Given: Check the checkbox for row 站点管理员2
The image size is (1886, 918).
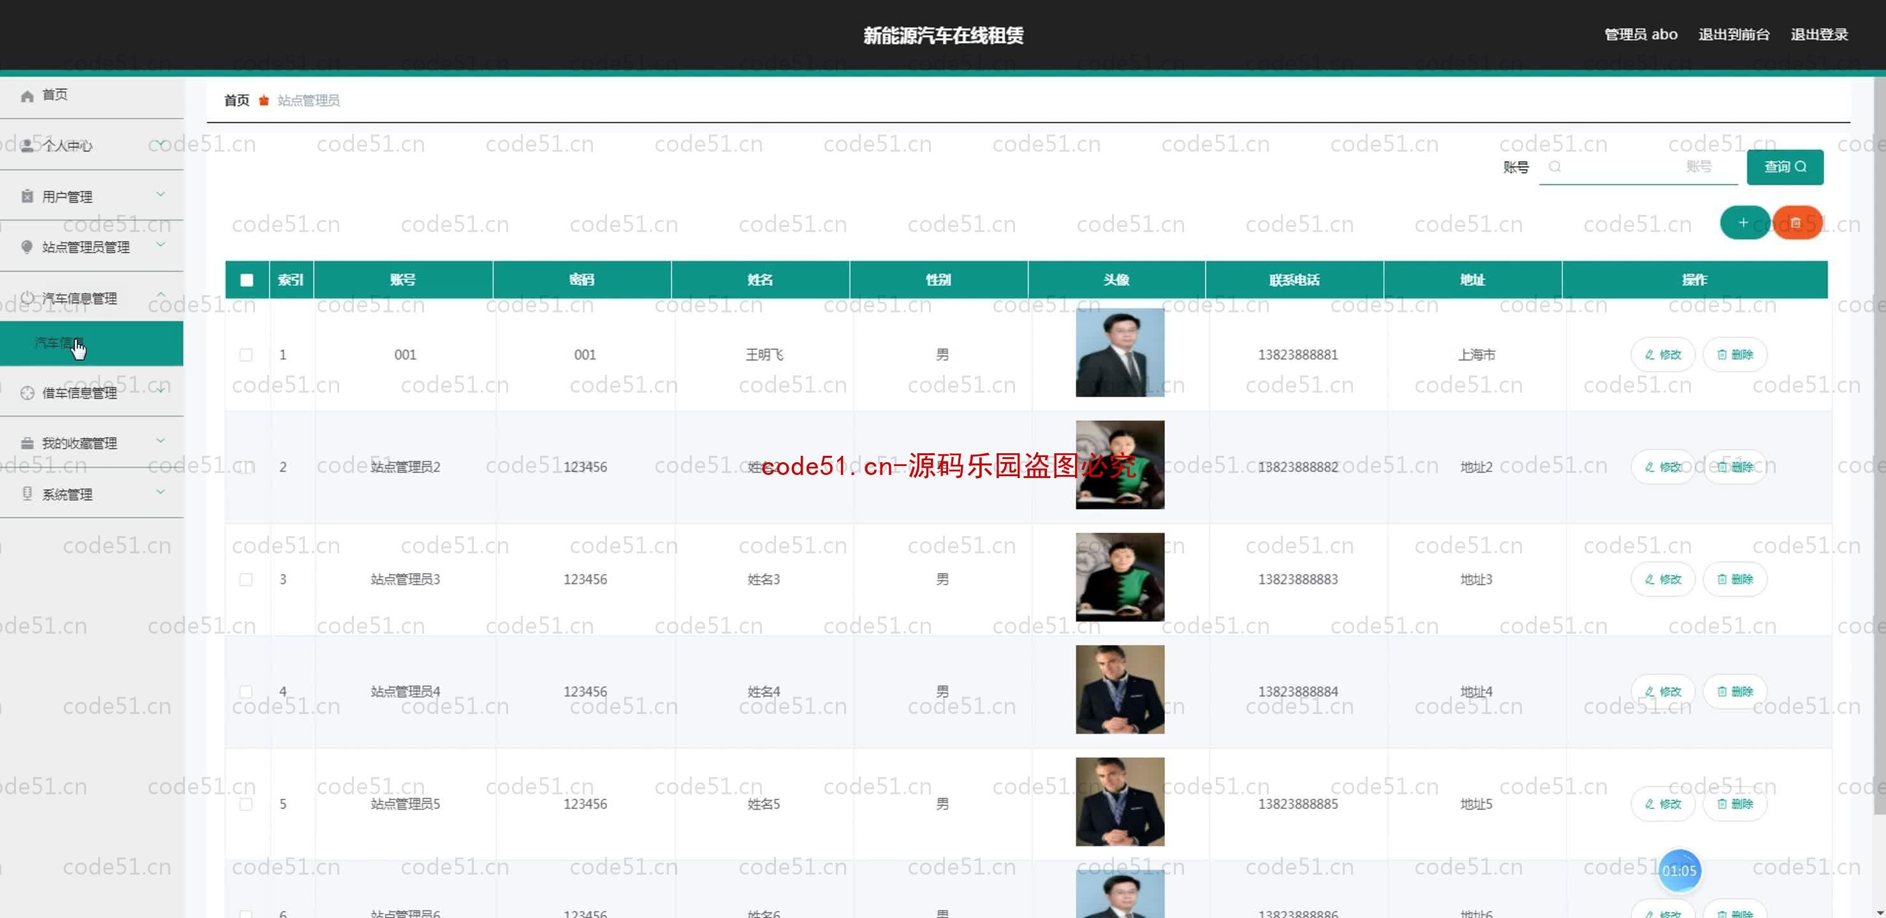Looking at the screenshot, I should pyautogui.click(x=246, y=467).
